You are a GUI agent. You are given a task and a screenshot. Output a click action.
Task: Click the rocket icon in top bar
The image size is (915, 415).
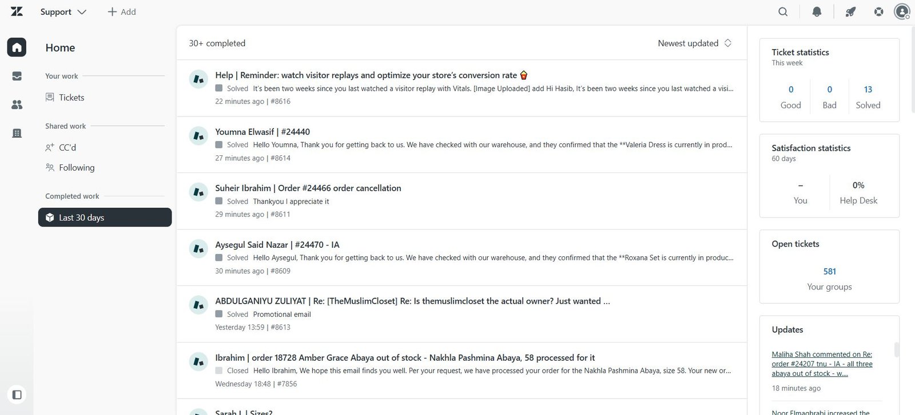click(x=850, y=11)
